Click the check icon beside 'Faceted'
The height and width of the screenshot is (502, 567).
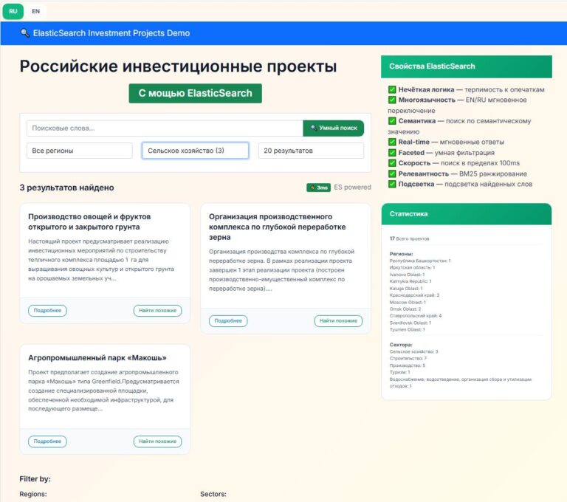(x=392, y=153)
